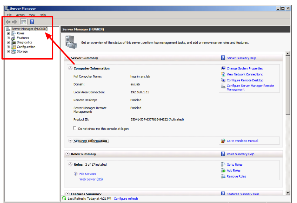Click the refresh icon beside Last Refresh
Viewport: 297px width, 203px height.
[64, 198]
